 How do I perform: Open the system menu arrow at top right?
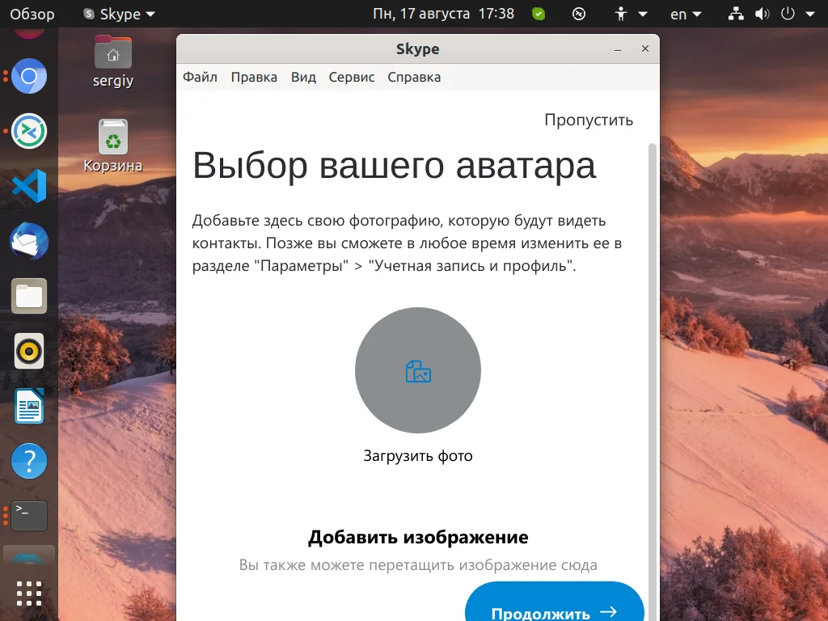[810, 15]
